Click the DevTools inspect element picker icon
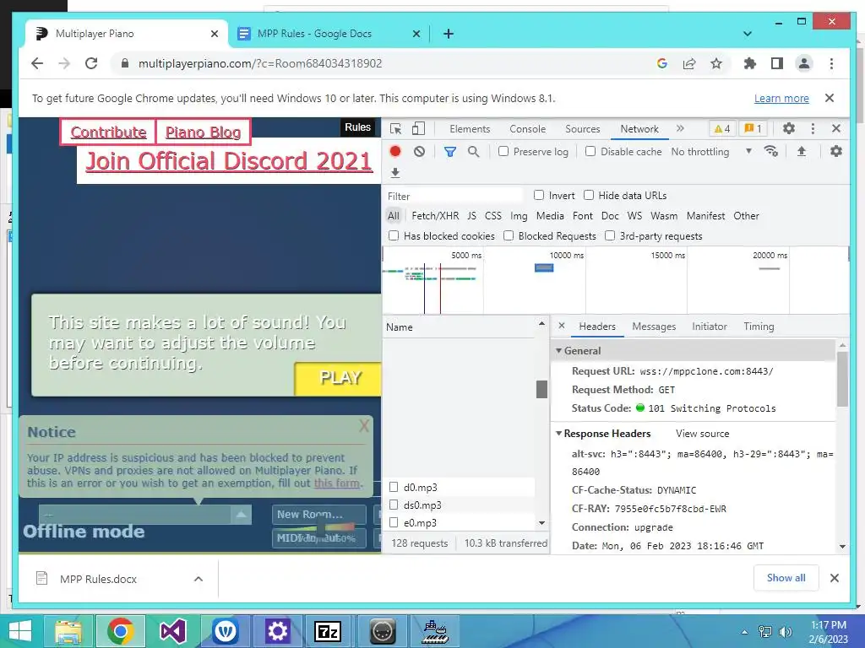865x648 pixels. coord(395,129)
